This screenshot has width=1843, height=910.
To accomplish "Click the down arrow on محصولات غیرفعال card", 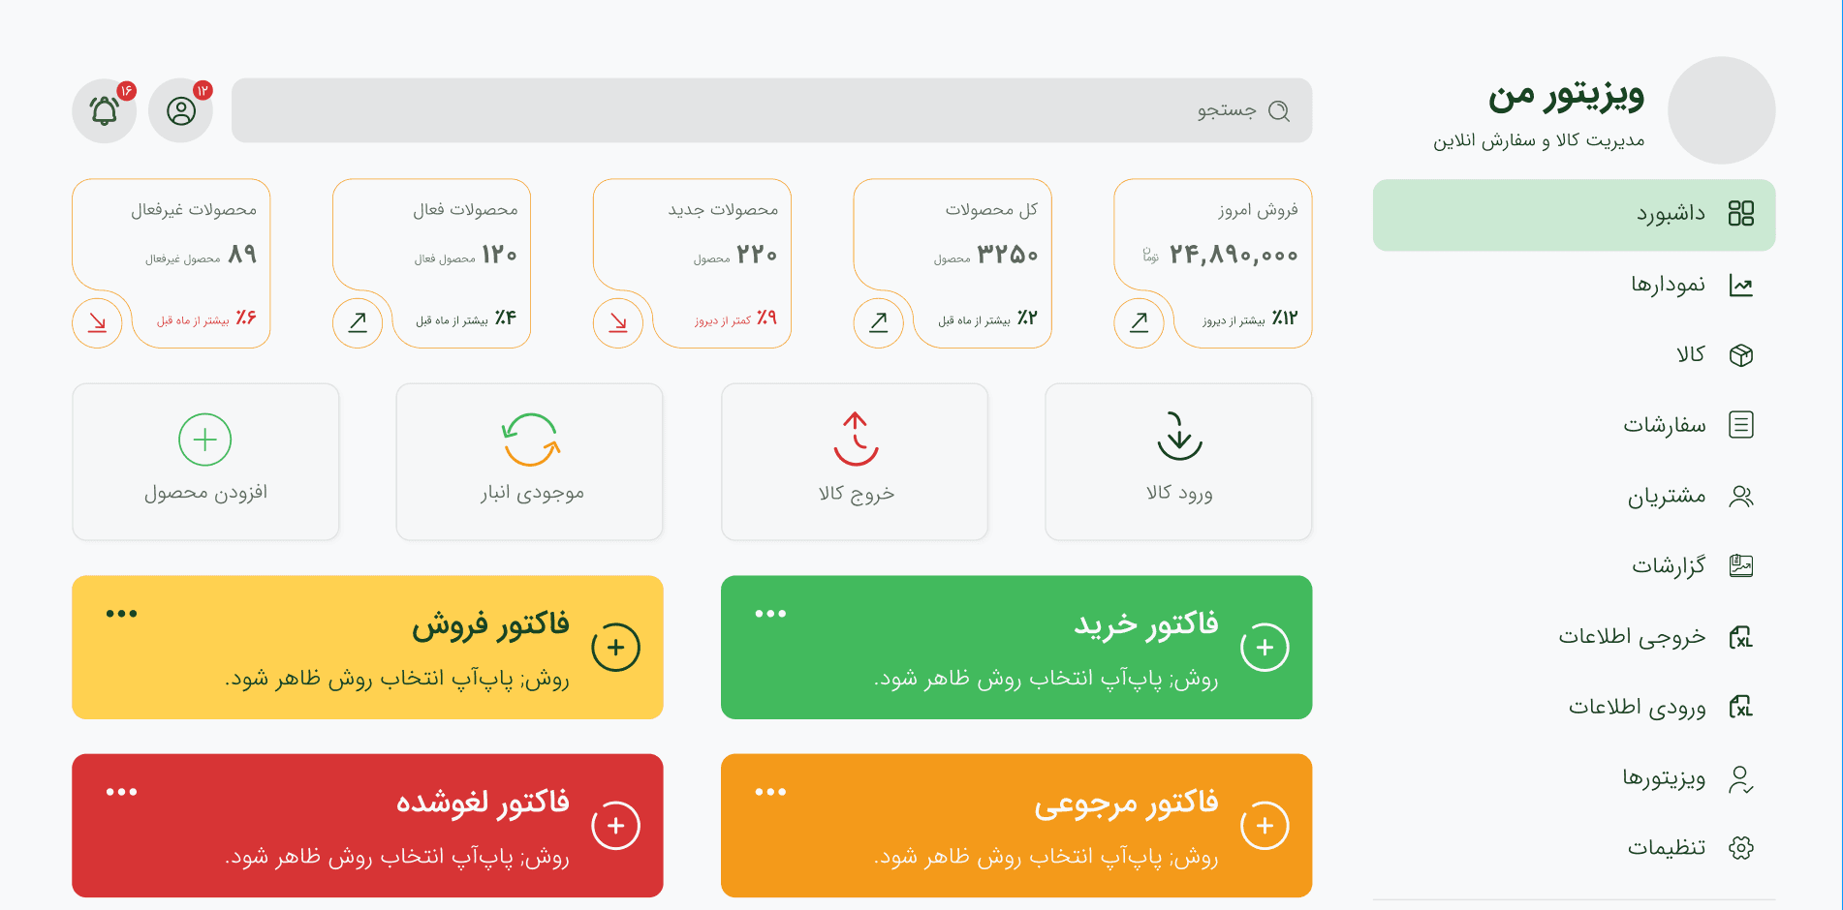I will coord(97,322).
